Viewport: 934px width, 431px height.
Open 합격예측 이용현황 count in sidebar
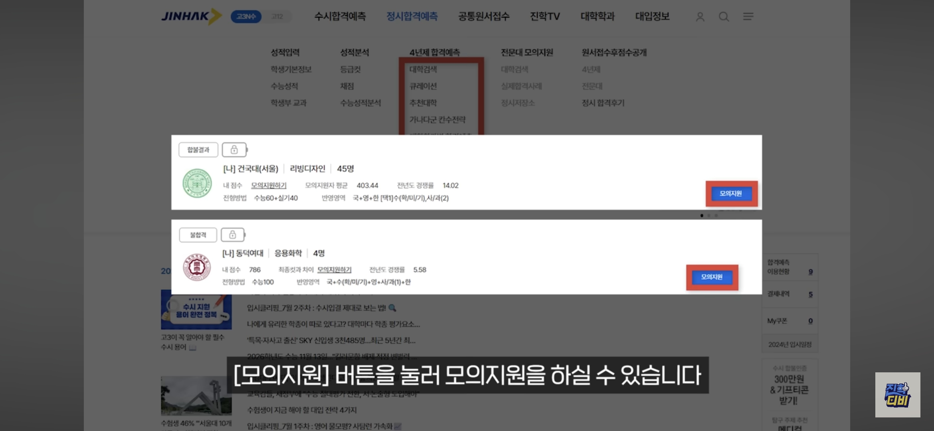811,272
